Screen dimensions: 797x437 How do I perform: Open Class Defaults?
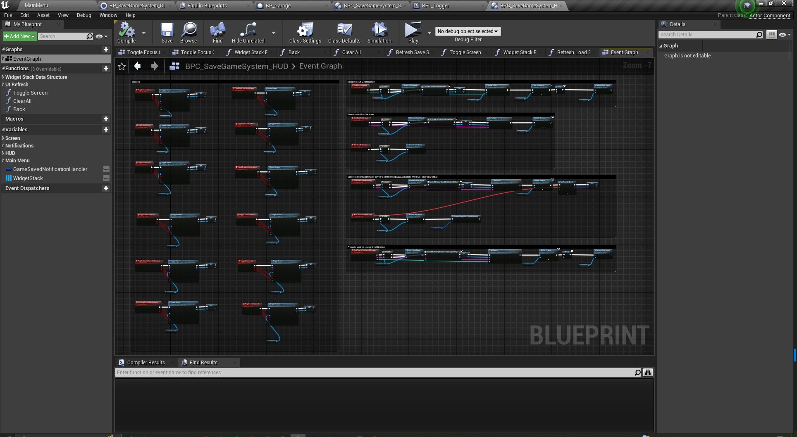pos(344,33)
